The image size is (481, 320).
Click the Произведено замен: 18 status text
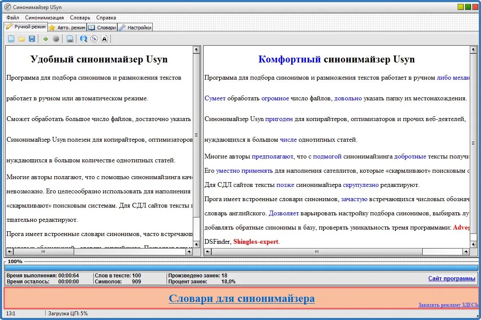198,276
